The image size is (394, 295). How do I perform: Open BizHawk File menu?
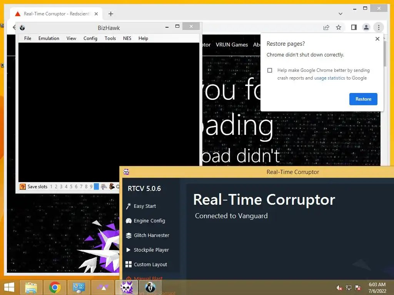[x=28, y=38]
